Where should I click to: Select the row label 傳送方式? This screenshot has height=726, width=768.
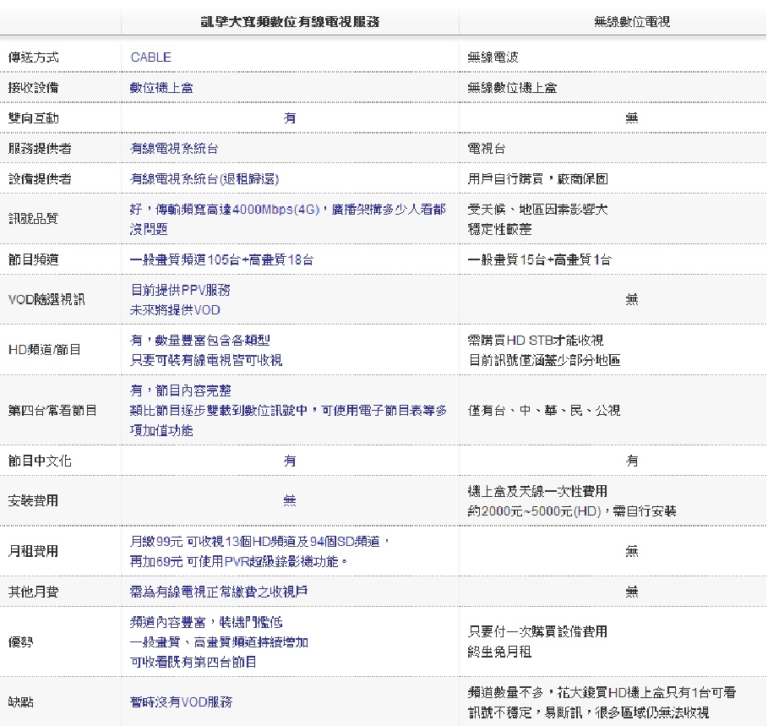33,57
